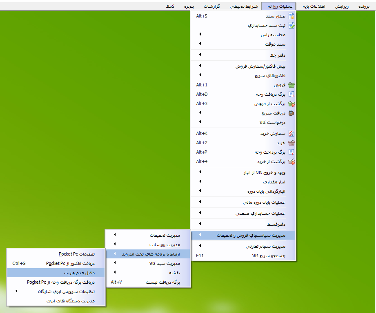This screenshot has height=313, width=376.
Task: Select the برگشت از فروش return icon
Action: 291,104
